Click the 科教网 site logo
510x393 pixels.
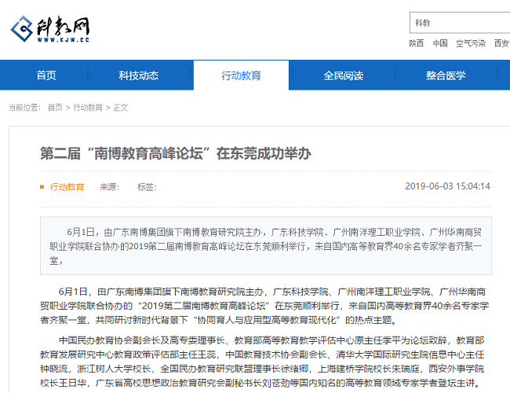(49, 30)
